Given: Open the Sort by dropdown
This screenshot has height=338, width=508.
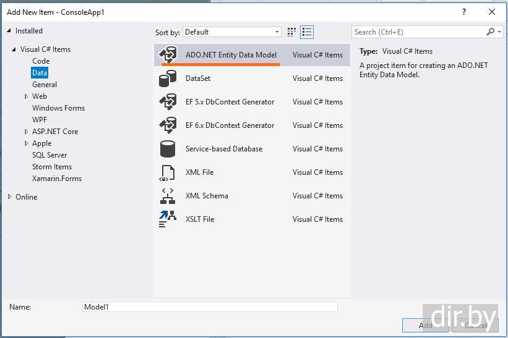Looking at the screenshot, I should click(232, 32).
